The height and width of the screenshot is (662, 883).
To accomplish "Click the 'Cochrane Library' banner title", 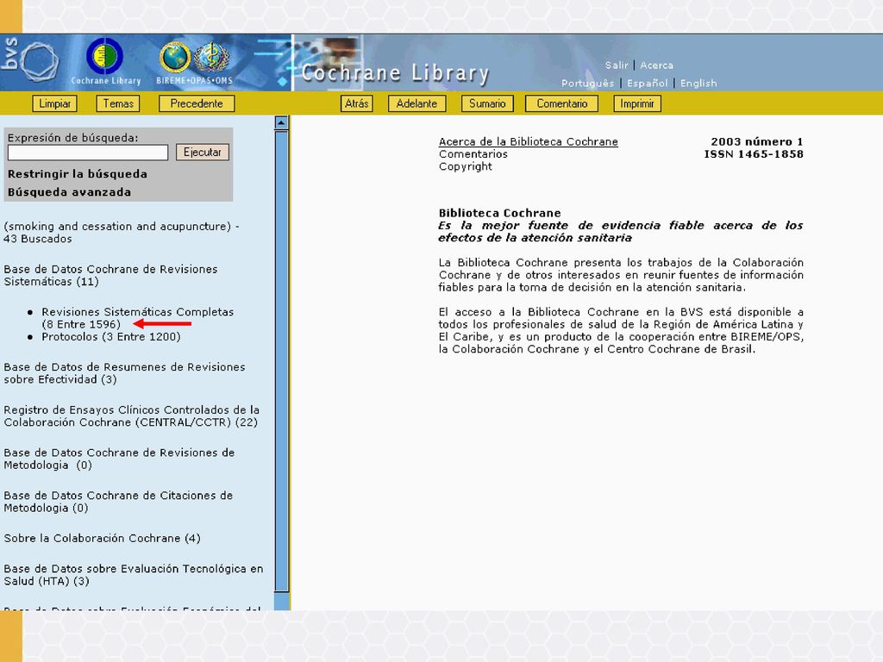I will [395, 73].
